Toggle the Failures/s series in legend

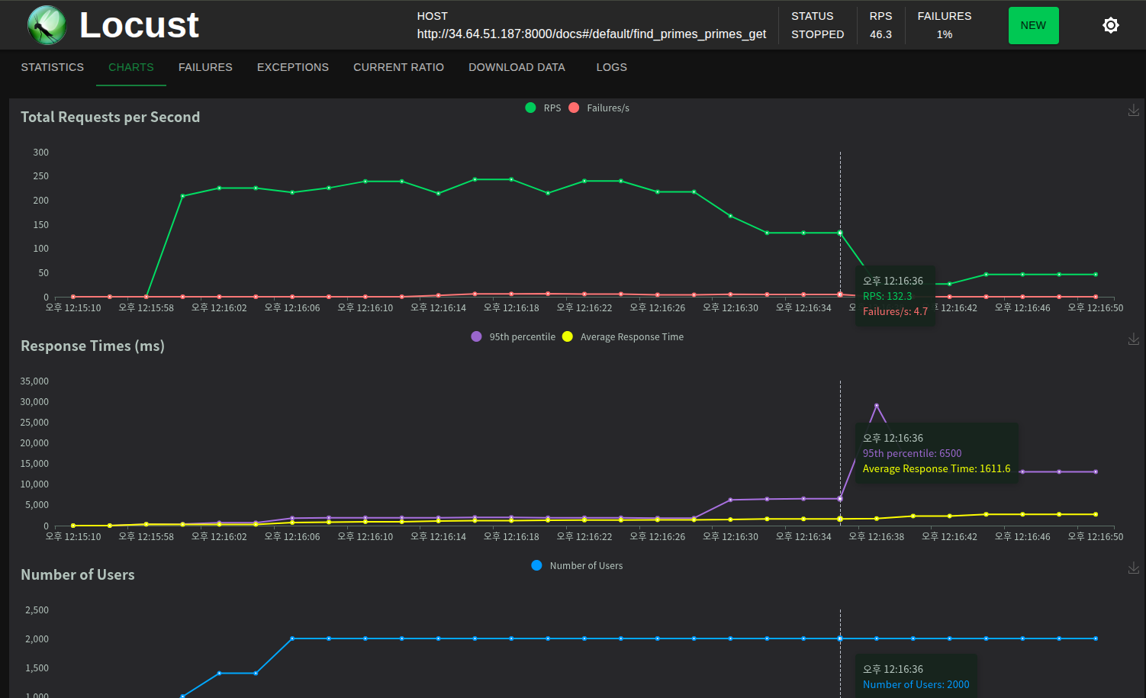[x=599, y=108]
